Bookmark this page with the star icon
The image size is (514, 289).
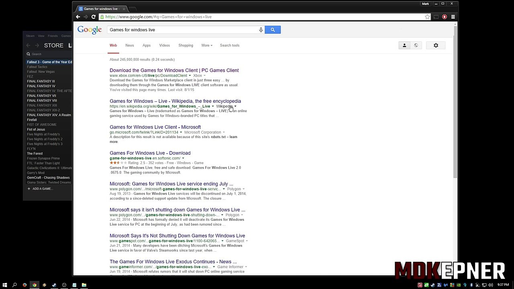point(427,17)
